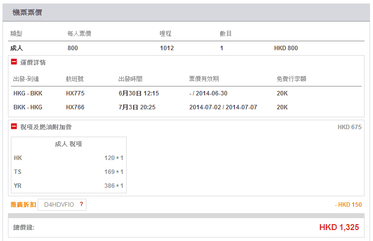Click the 推廣折扣 label

click(23, 204)
